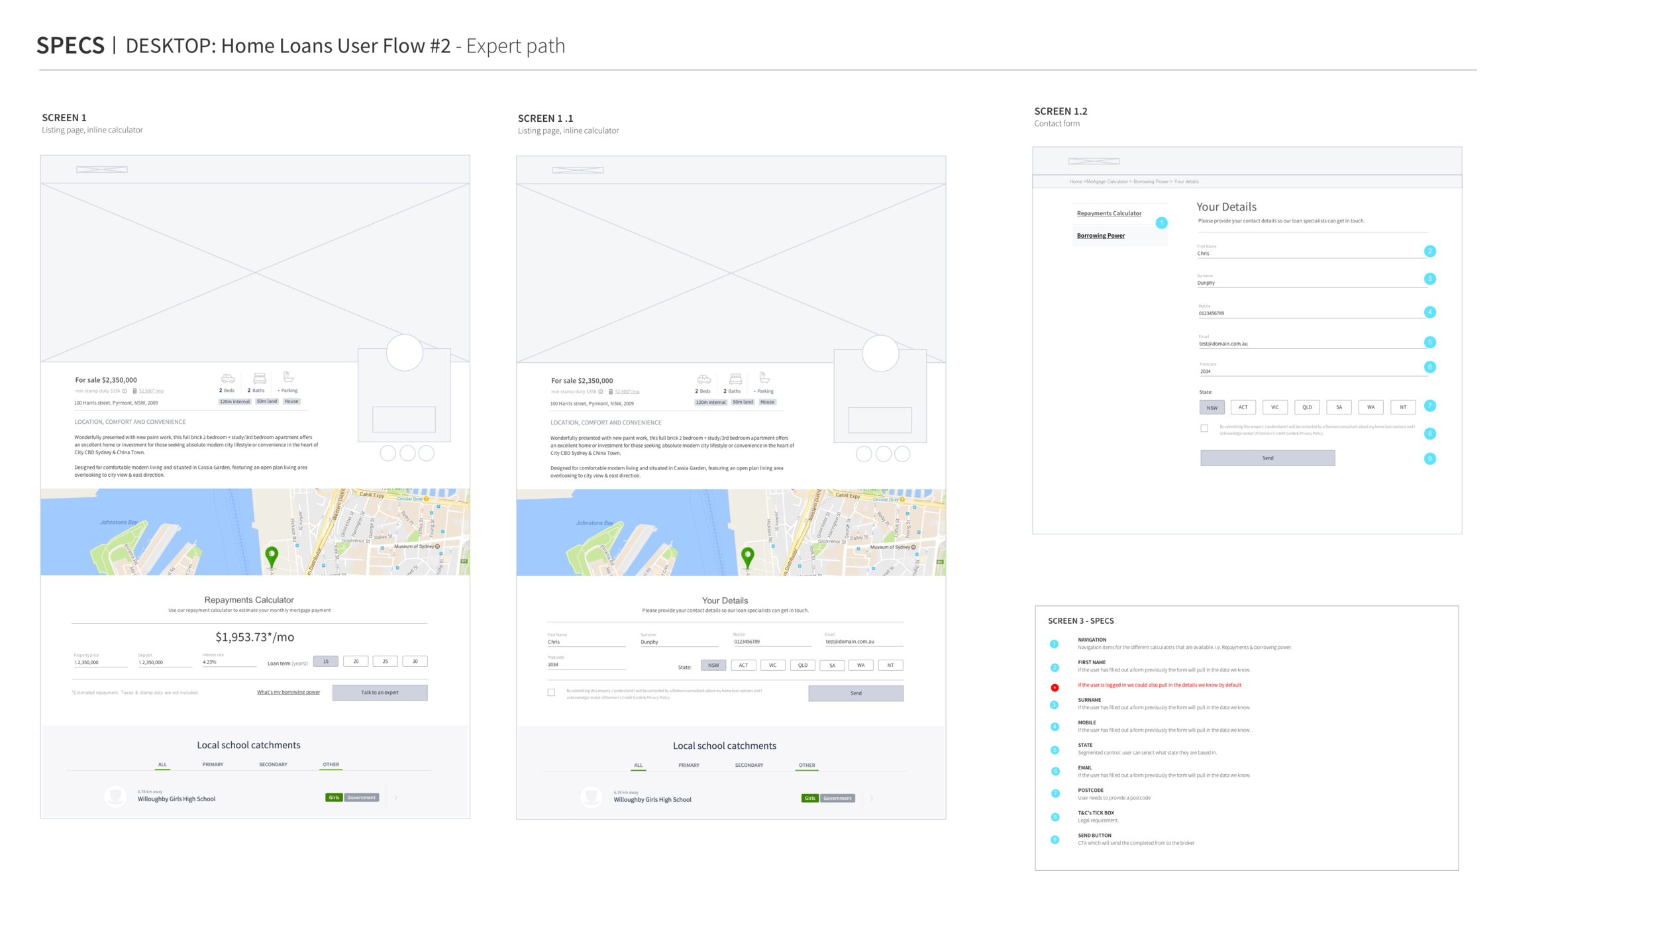The image size is (1656, 939).
Task: Click the car icon in Screen 1 listing
Action: coord(228,379)
